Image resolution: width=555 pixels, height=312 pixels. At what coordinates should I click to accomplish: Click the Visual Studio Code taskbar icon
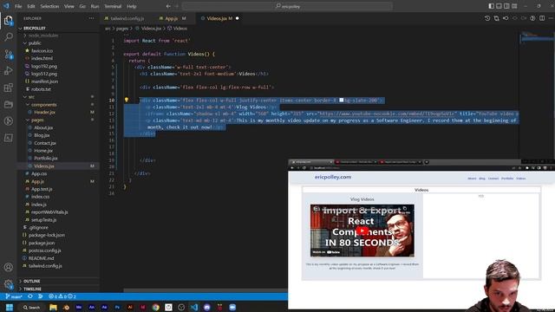(x=194, y=308)
